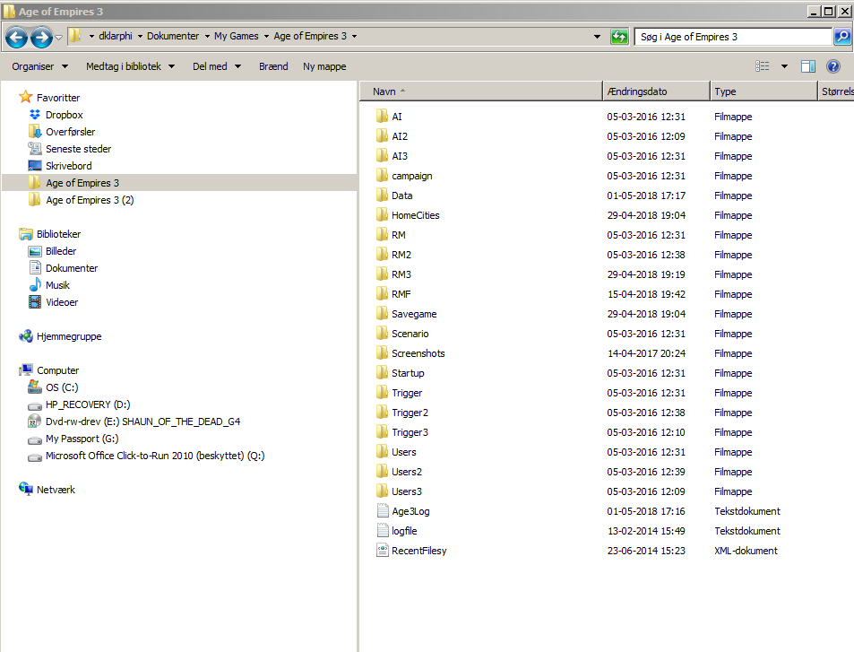The image size is (854, 652).
Task: Click the Overførsler folder icon
Action: tap(35, 131)
